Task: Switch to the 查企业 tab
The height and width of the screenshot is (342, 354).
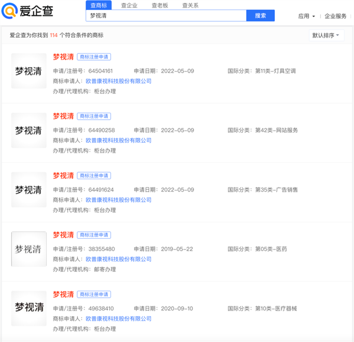Action: pos(129,5)
